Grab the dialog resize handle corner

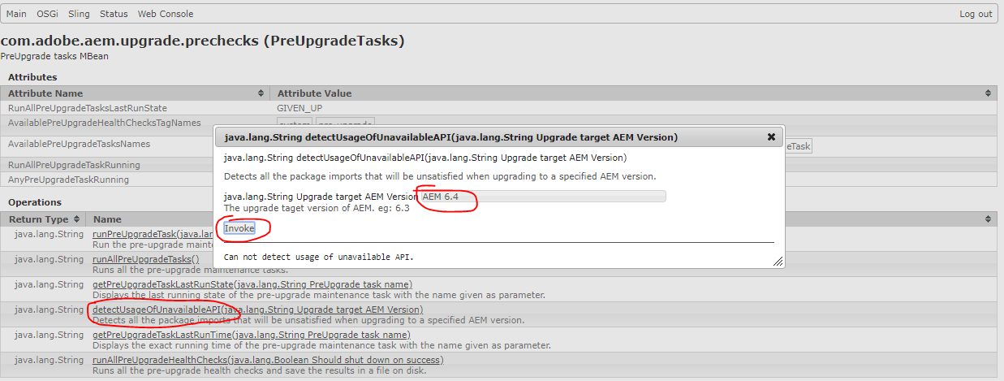[778, 262]
